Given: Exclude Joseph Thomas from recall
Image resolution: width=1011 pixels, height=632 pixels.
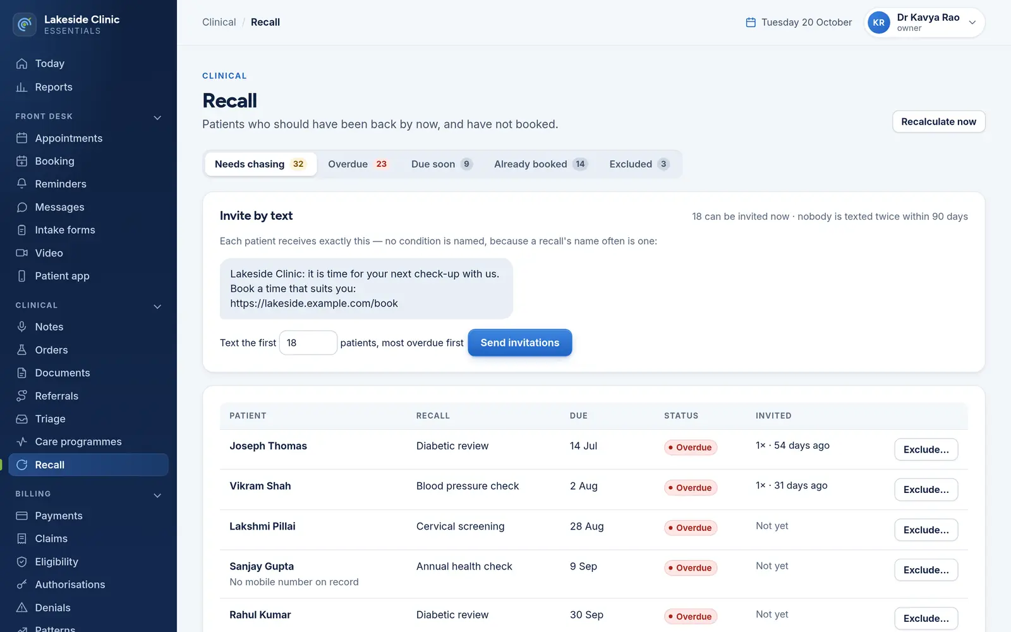Looking at the screenshot, I should coord(926,449).
